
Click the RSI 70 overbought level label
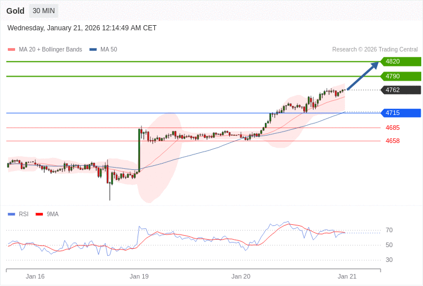click(389, 230)
